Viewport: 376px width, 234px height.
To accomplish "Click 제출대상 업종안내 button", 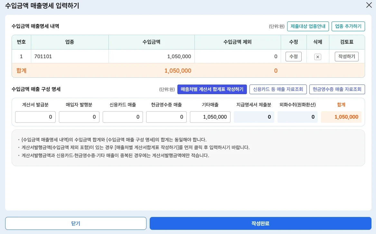I will (308, 26).
